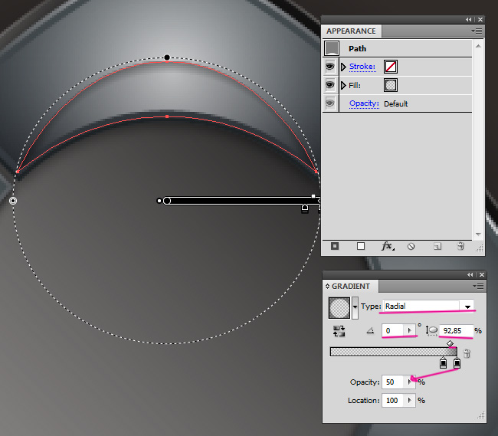Click Add New Fill icon in Appearance panel

361,246
